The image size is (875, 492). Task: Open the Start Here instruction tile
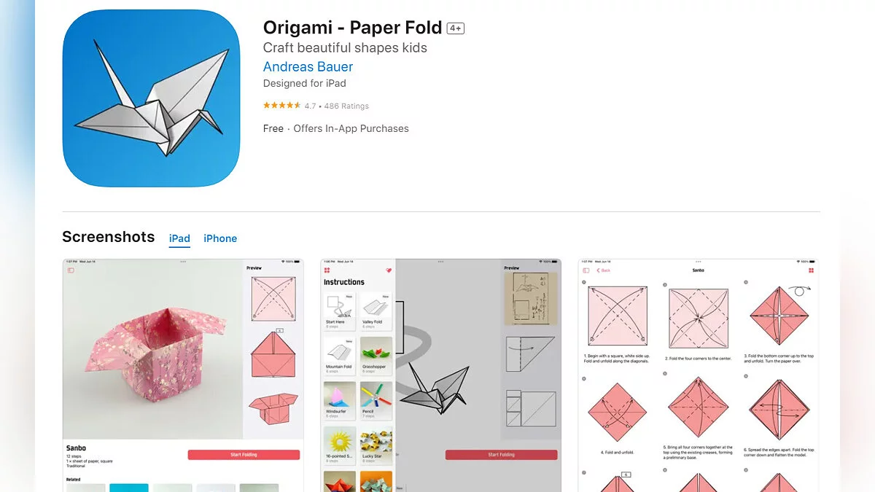point(340,311)
